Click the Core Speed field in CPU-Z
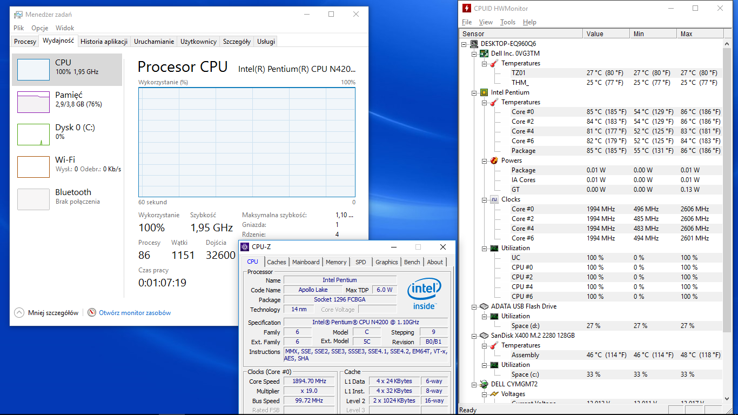The height and width of the screenshot is (415, 738). point(309,381)
